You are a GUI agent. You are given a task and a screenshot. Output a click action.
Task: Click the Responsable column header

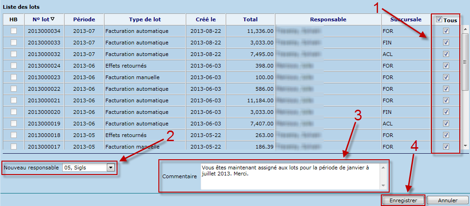328,19
